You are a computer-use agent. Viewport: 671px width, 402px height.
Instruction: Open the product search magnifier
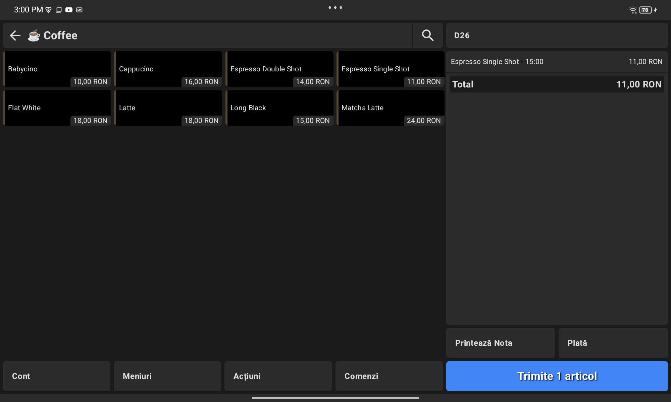[x=427, y=35]
